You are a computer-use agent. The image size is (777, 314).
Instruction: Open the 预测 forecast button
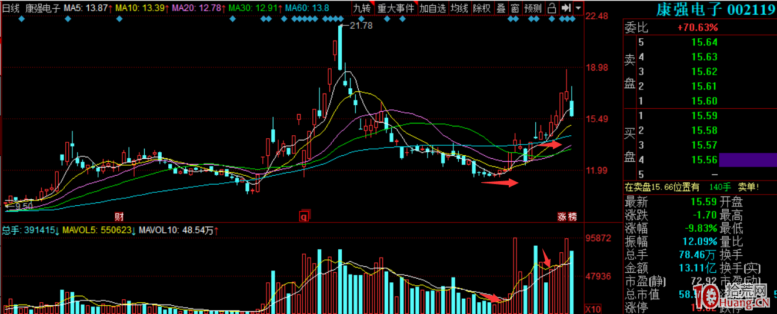pyautogui.click(x=533, y=8)
